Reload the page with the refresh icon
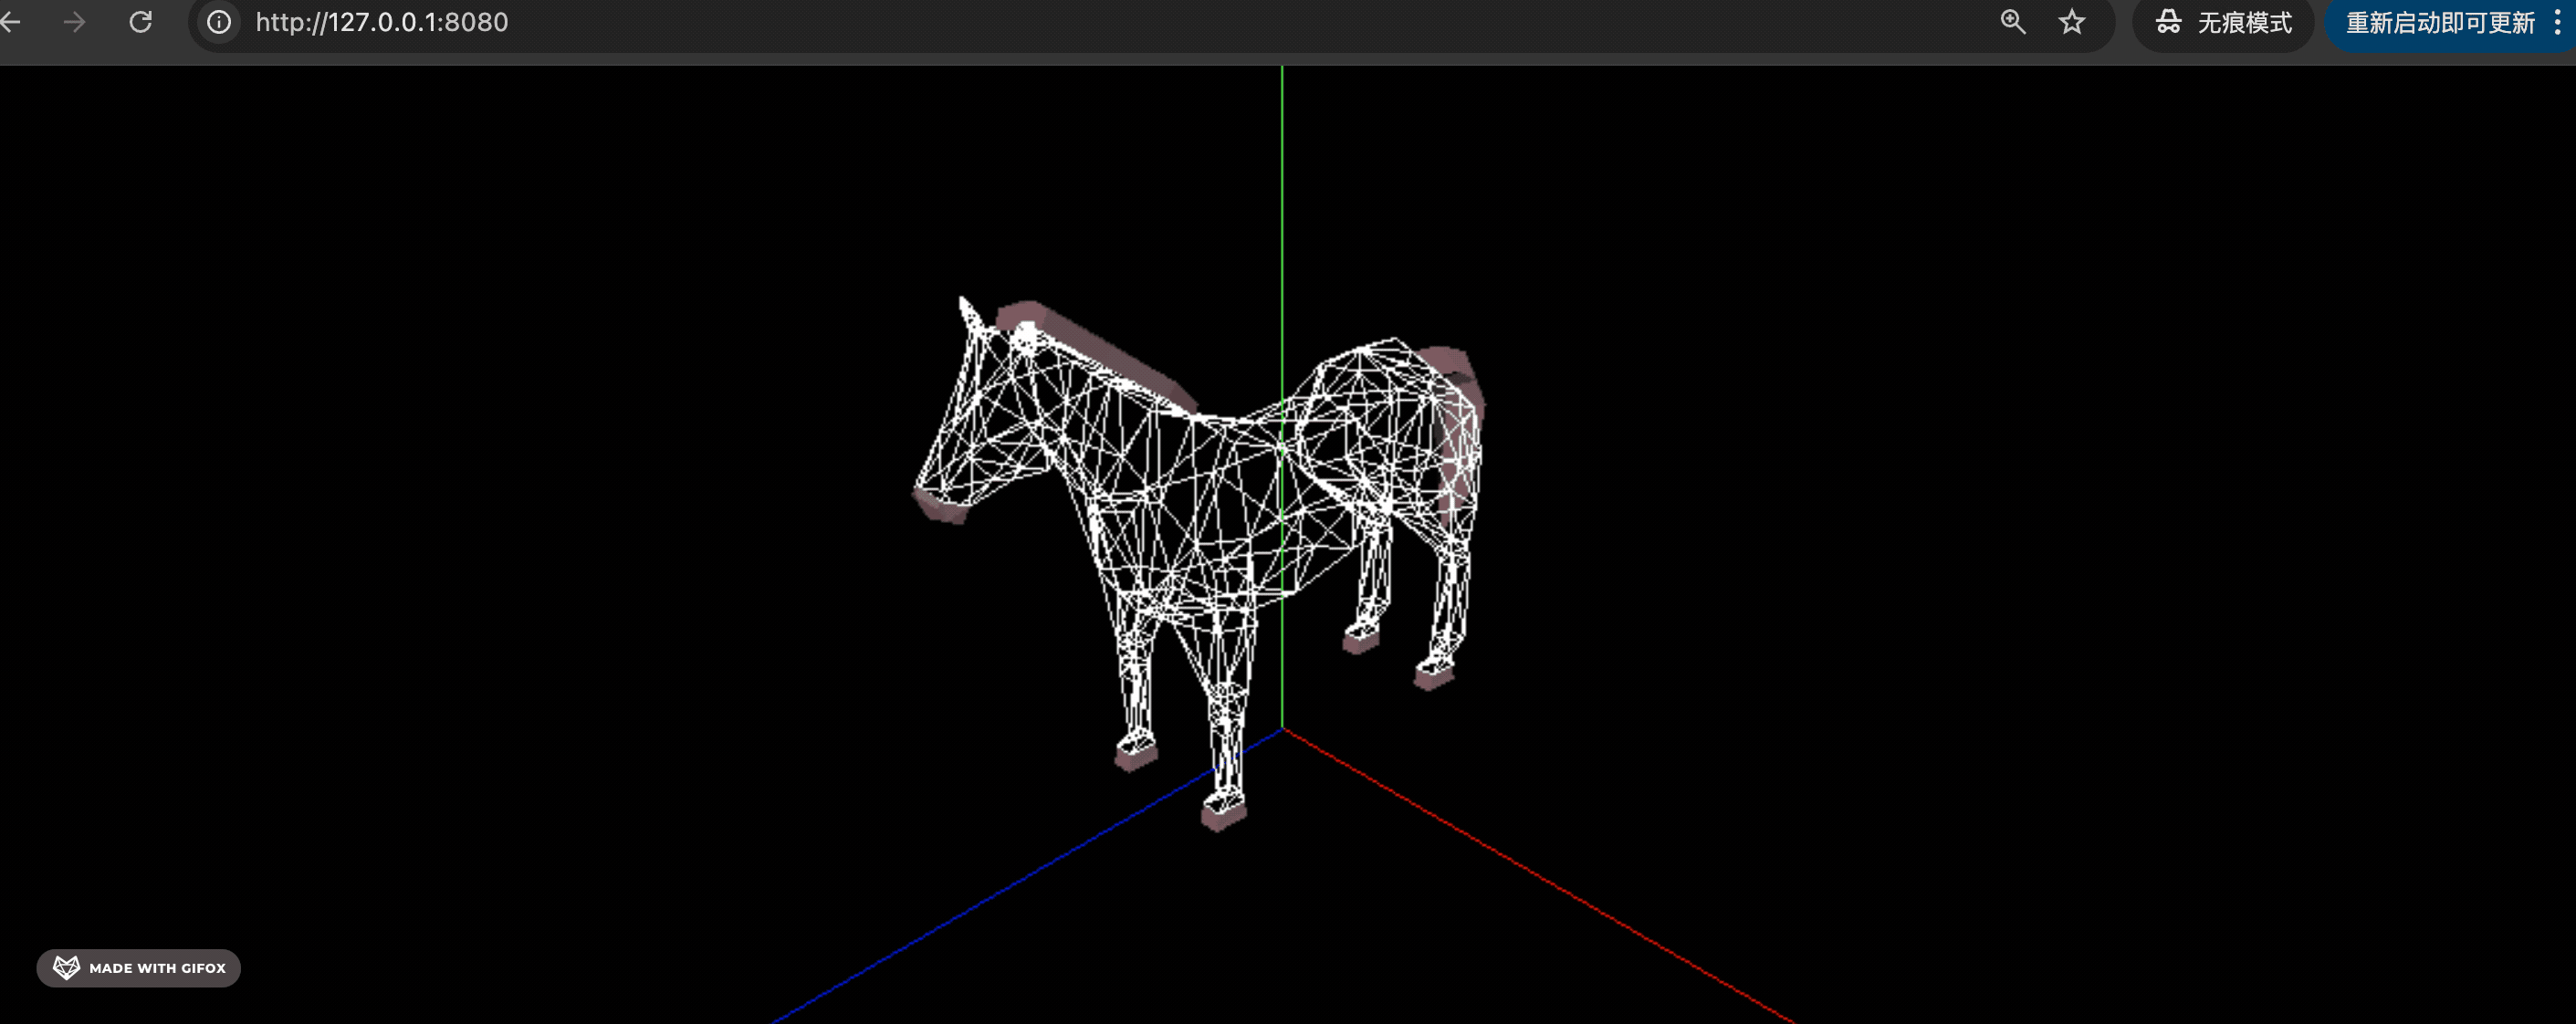Screen dimensions: 2576x1024 tap(141, 22)
